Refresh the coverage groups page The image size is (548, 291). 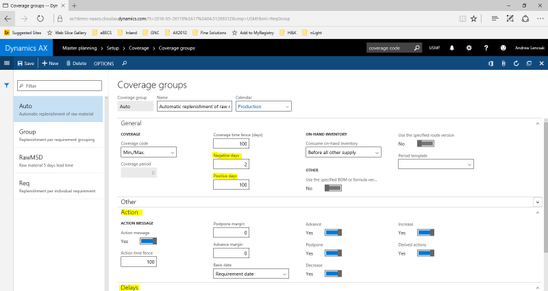516,63
